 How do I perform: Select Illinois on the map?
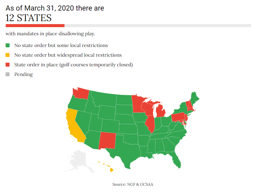pyautogui.click(x=150, y=124)
